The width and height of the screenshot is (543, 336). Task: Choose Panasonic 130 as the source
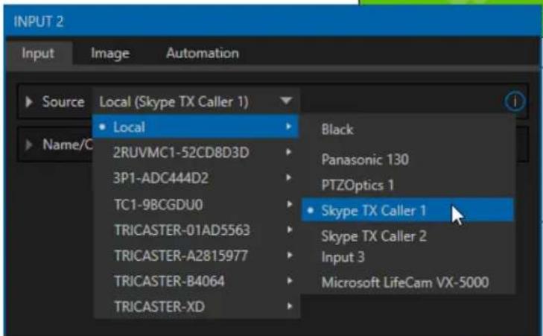coord(408,159)
